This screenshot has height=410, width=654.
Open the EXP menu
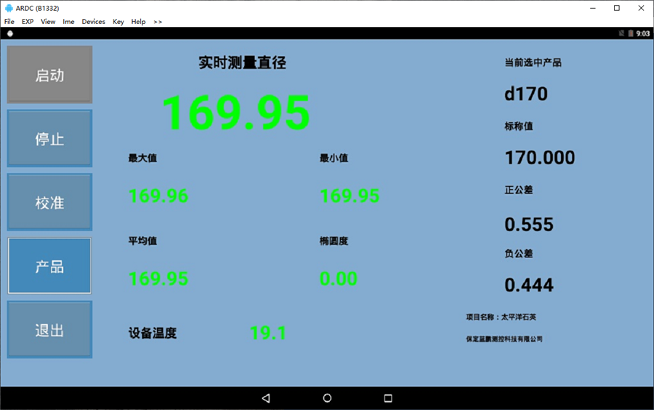click(x=28, y=22)
